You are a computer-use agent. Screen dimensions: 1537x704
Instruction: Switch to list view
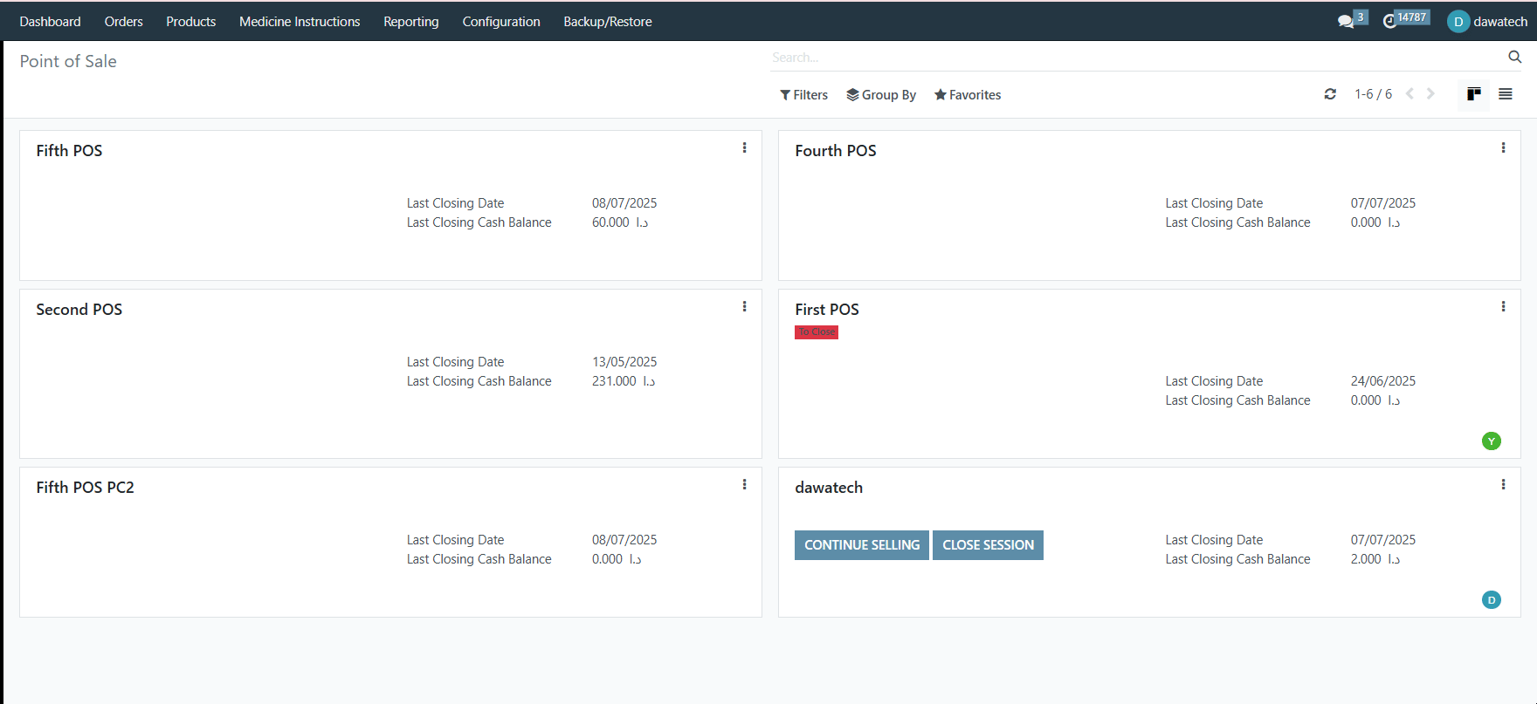pos(1506,94)
